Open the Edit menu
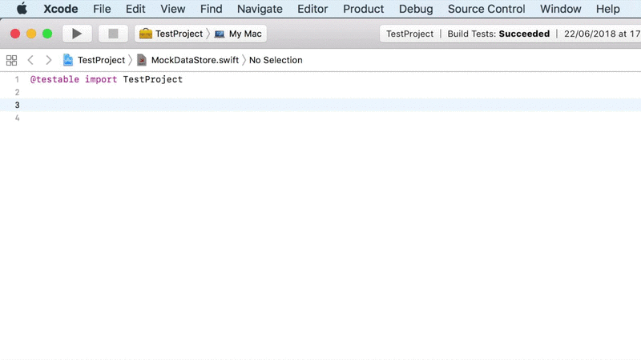641x360 pixels. (135, 9)
